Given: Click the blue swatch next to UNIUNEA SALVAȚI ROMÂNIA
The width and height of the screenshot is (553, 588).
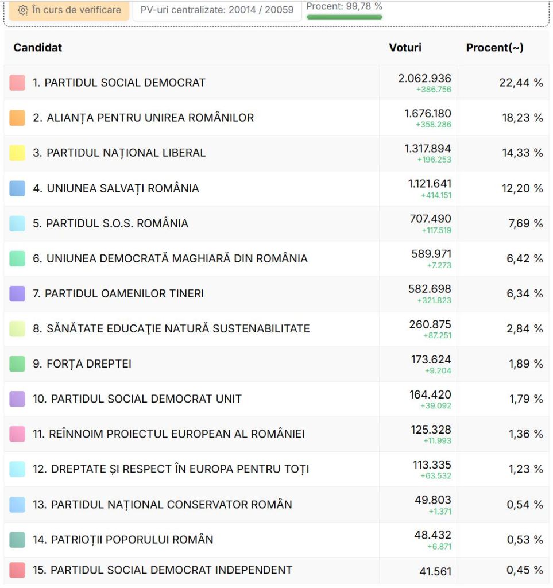Looking at the screenshot, I should coord(17,188).
